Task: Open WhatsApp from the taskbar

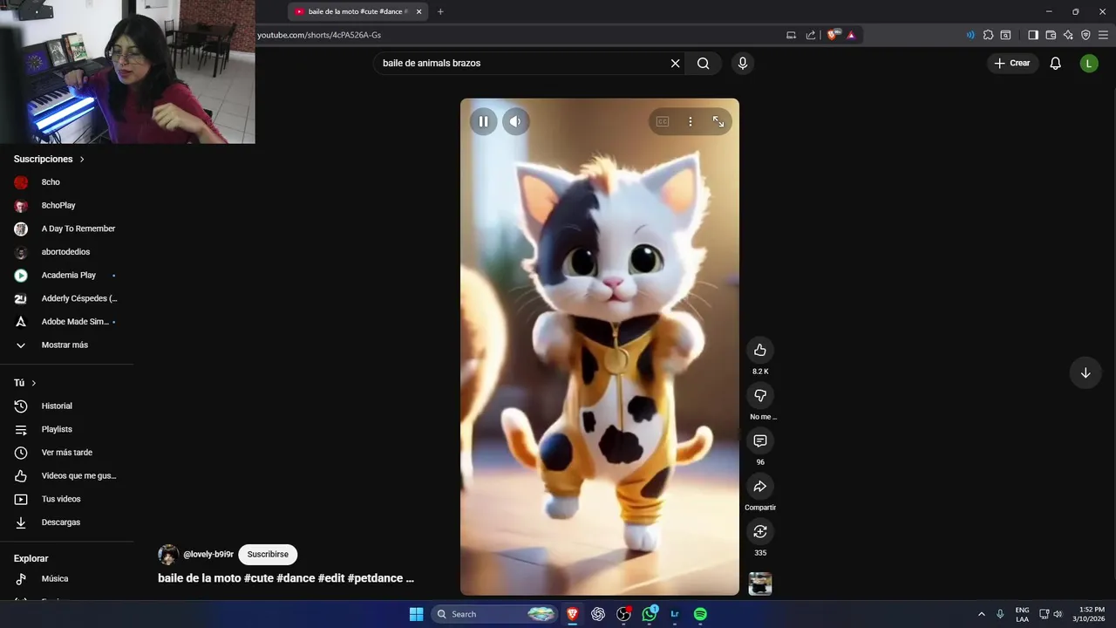Action: click(650, 614)
